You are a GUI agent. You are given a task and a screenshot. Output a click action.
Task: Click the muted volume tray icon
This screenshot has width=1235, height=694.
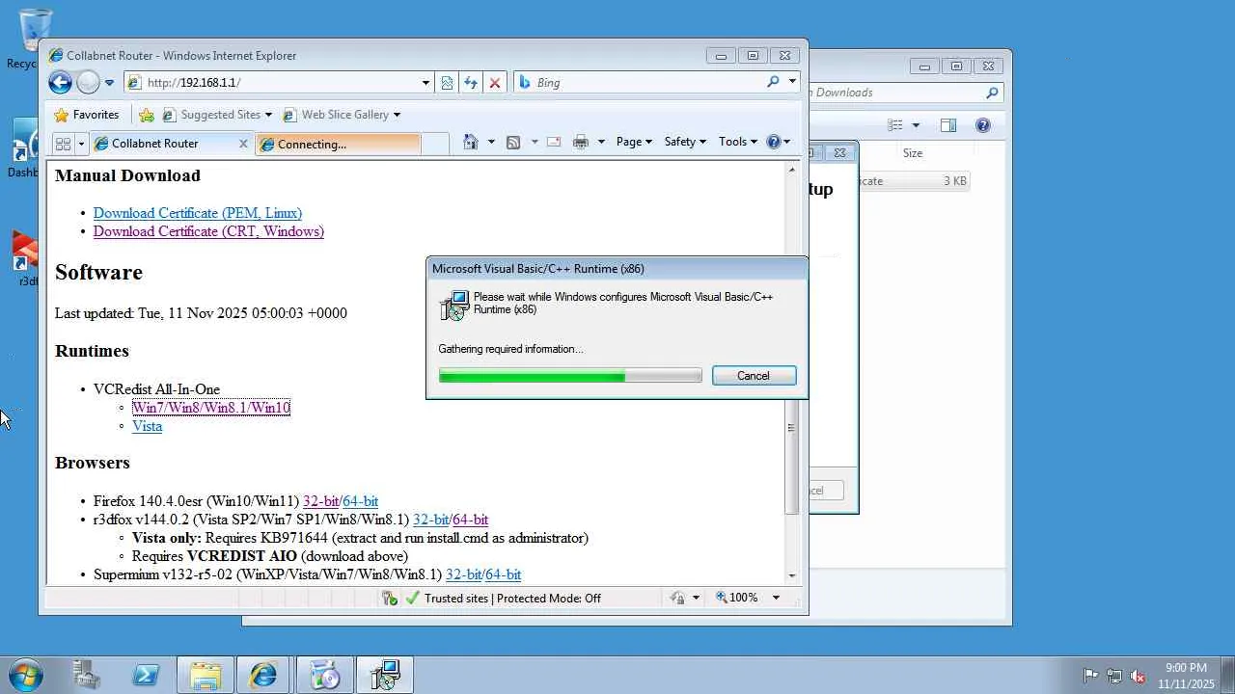[x=1138, y=676]
